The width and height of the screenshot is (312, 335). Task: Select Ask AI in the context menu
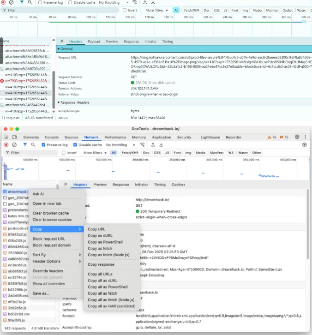pos(38,194)
